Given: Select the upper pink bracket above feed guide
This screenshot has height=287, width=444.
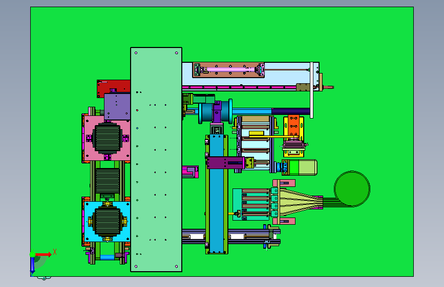Looking at the screenshot, I should pos(284,183).
